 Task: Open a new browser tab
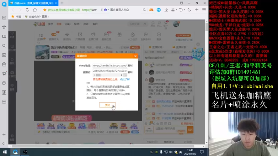(62, 3)
